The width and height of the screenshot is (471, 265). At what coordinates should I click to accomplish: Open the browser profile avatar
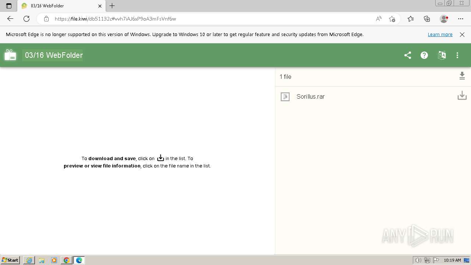444,19
